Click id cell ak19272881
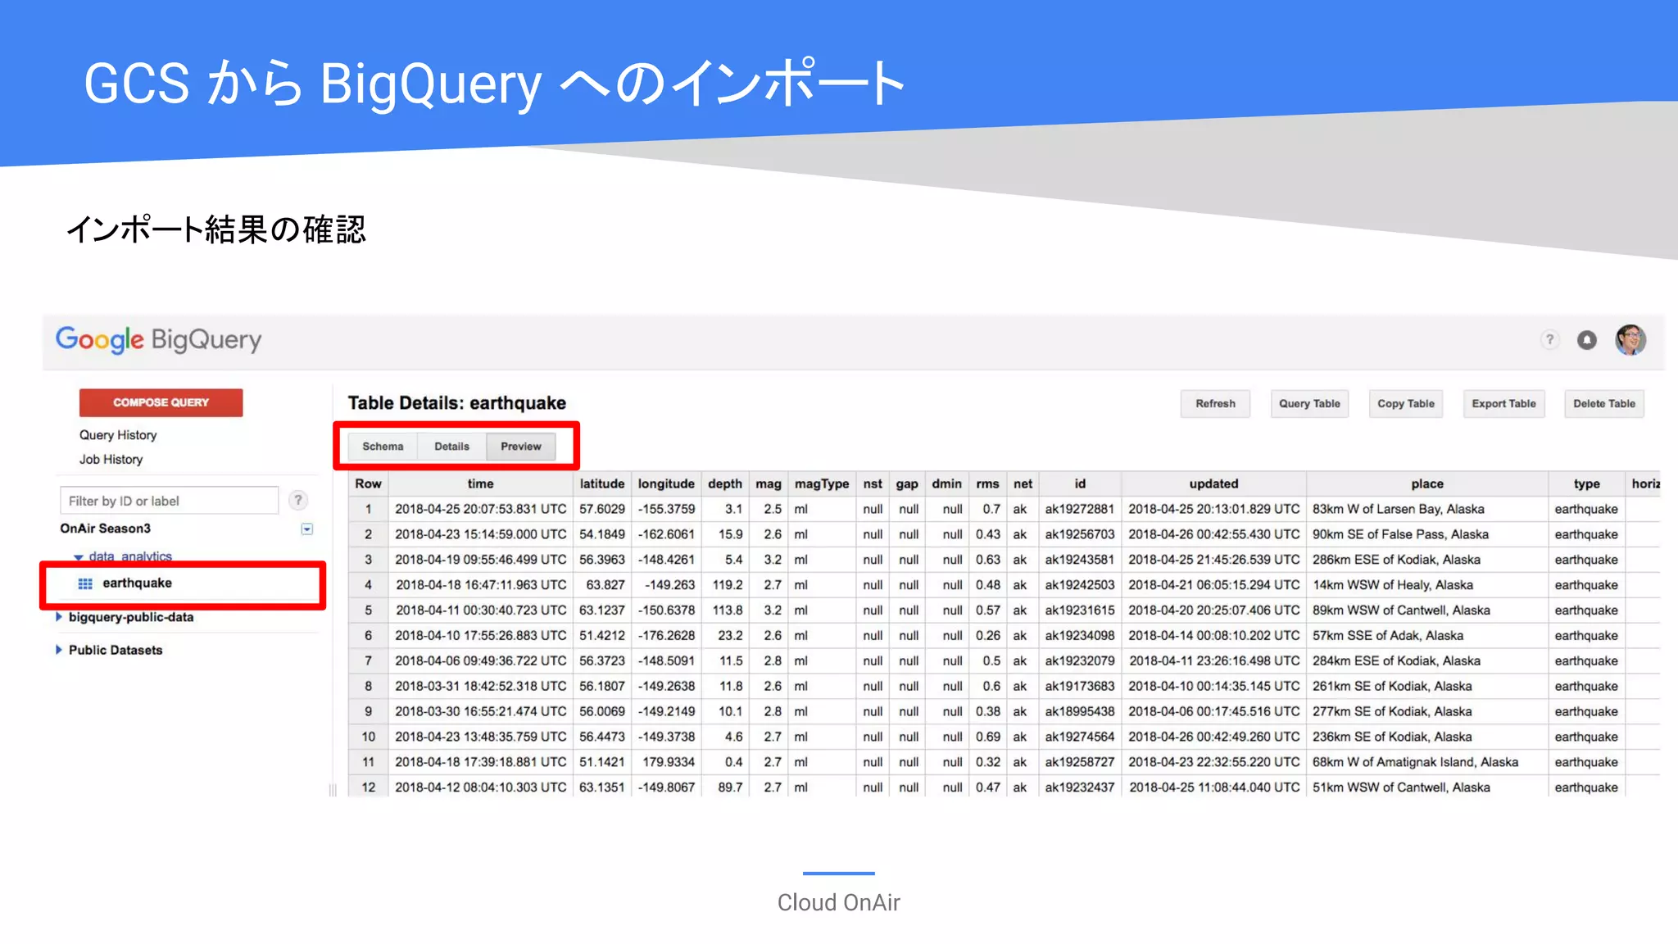This screenshot has height=944, width=1678. (x=1080, y=509)
